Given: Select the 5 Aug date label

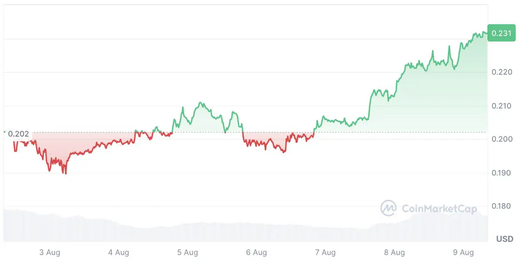Looking at the screenshot, I should click(x=187, y=253).
